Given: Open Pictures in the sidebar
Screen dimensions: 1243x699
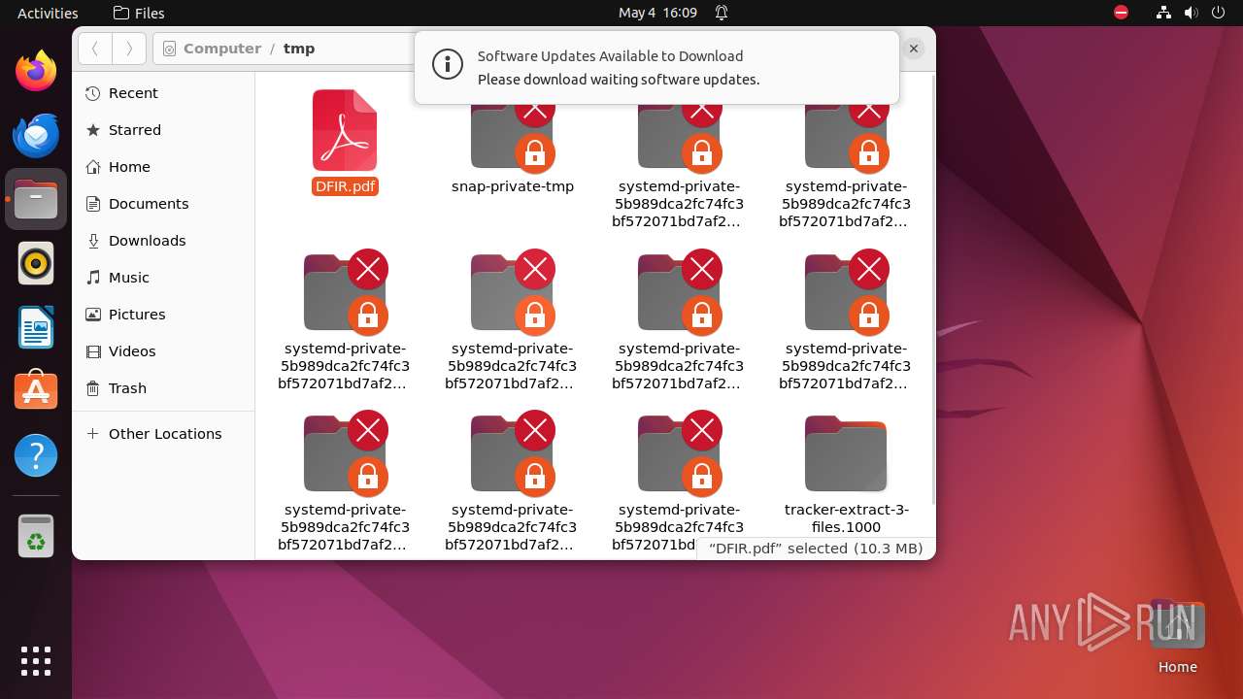Looking at the screenshot, I should pos(163,315).
